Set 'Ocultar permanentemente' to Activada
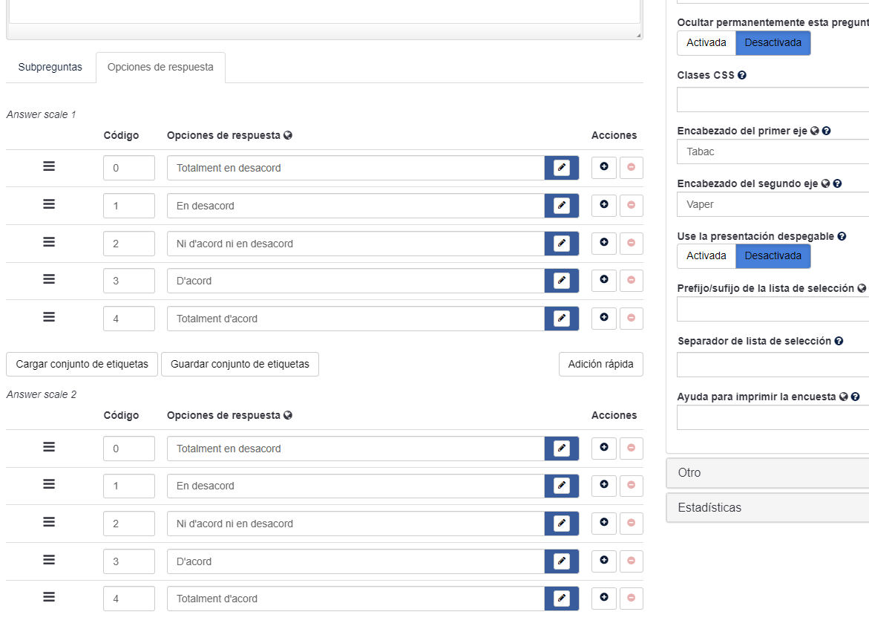This screenshot has height=629, width=869. pyautogui.click(x=706, y=43)
